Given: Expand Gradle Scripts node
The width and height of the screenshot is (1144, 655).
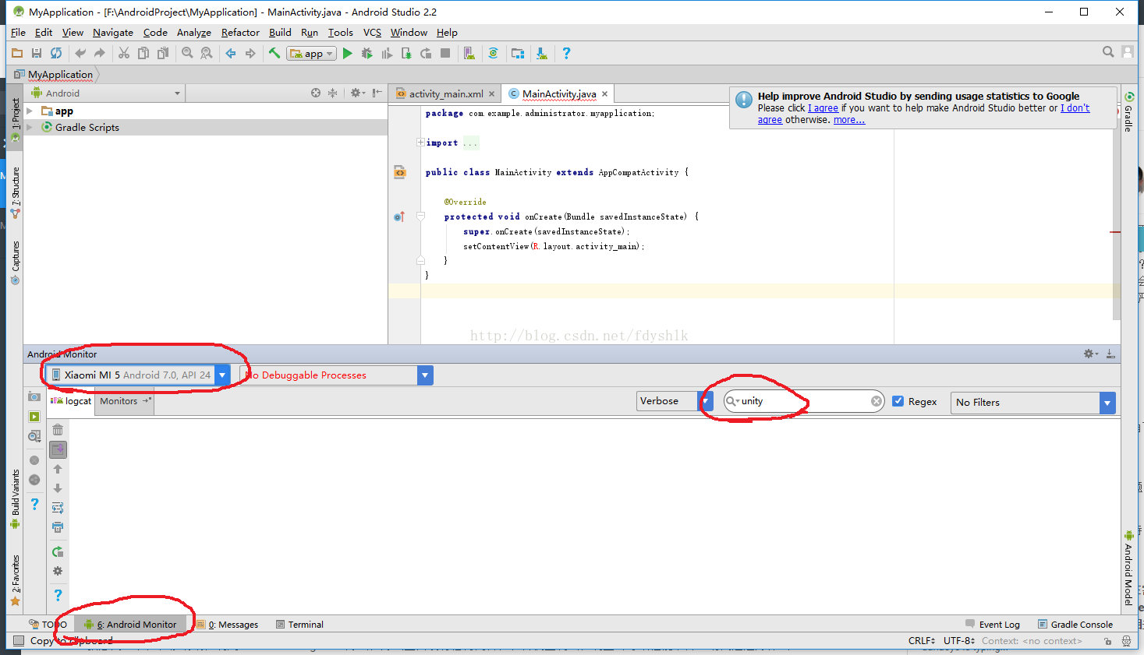Looking at the screenshot, I should [x=30, y=128].
